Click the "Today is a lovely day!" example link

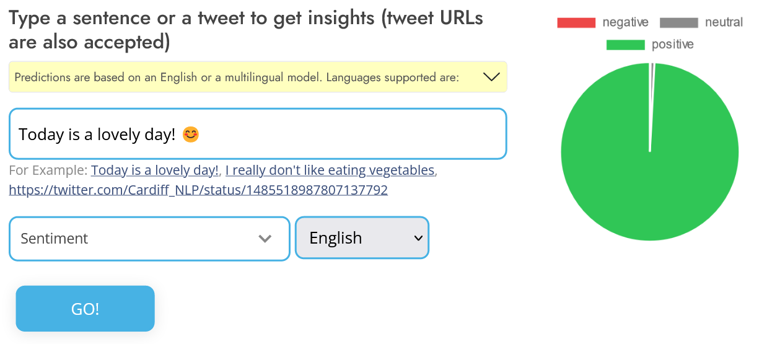click(155, 170)
